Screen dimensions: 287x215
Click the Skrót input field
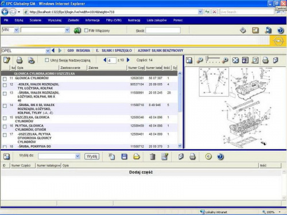click(x=163, y=30)
